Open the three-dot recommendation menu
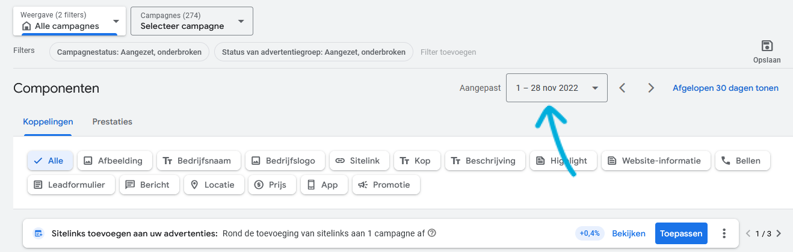This screenshot has height=252, width=793. pos(724,233)
